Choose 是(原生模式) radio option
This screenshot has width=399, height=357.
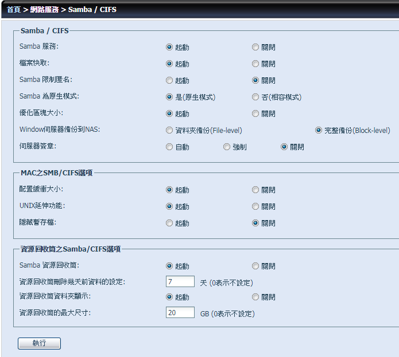coord(169,97)
